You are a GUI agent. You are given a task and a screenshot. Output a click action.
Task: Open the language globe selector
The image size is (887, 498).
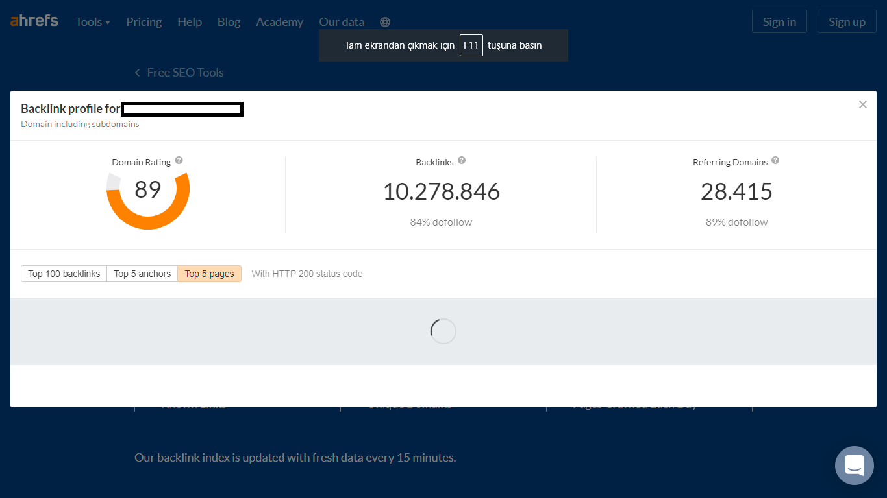coord(385,22)
